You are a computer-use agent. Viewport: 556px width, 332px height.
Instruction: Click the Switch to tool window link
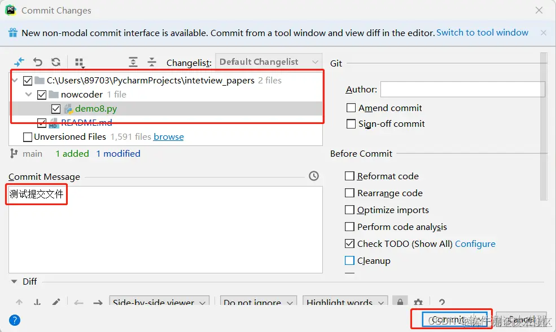[482, 33]
